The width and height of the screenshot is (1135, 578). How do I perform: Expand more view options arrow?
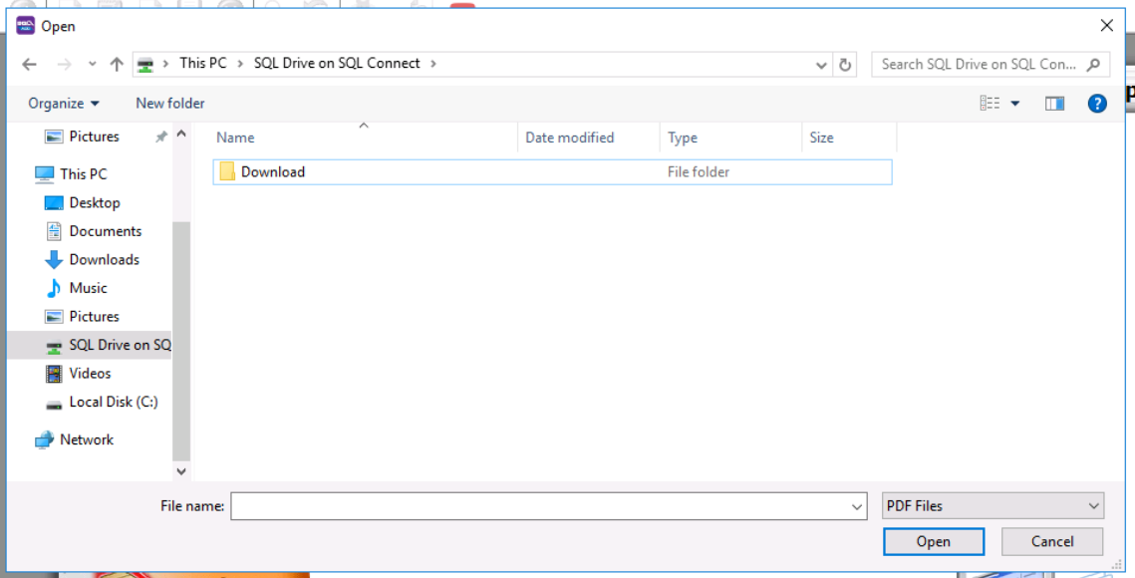[x=1015, y=104]
